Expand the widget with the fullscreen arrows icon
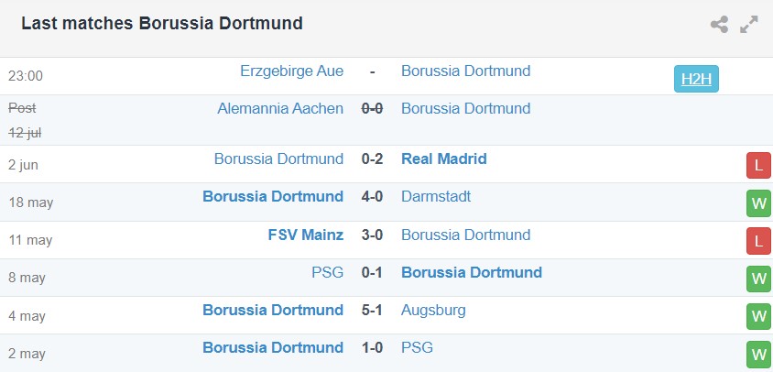This screenshot has height=372, width=773. click(749, 25)
